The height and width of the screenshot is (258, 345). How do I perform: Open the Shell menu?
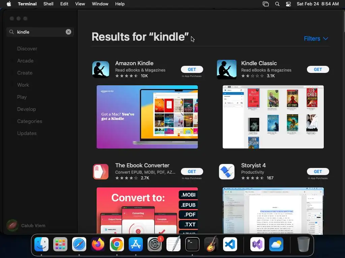point(49,4)
